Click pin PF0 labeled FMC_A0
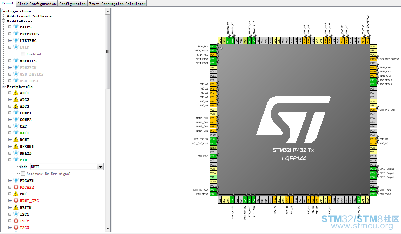The height and width of the screenshot is (234, 401). click(213, 84)
